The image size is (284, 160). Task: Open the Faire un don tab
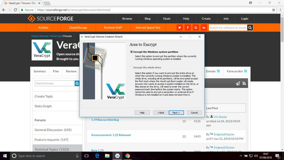(x=237, y=71)
